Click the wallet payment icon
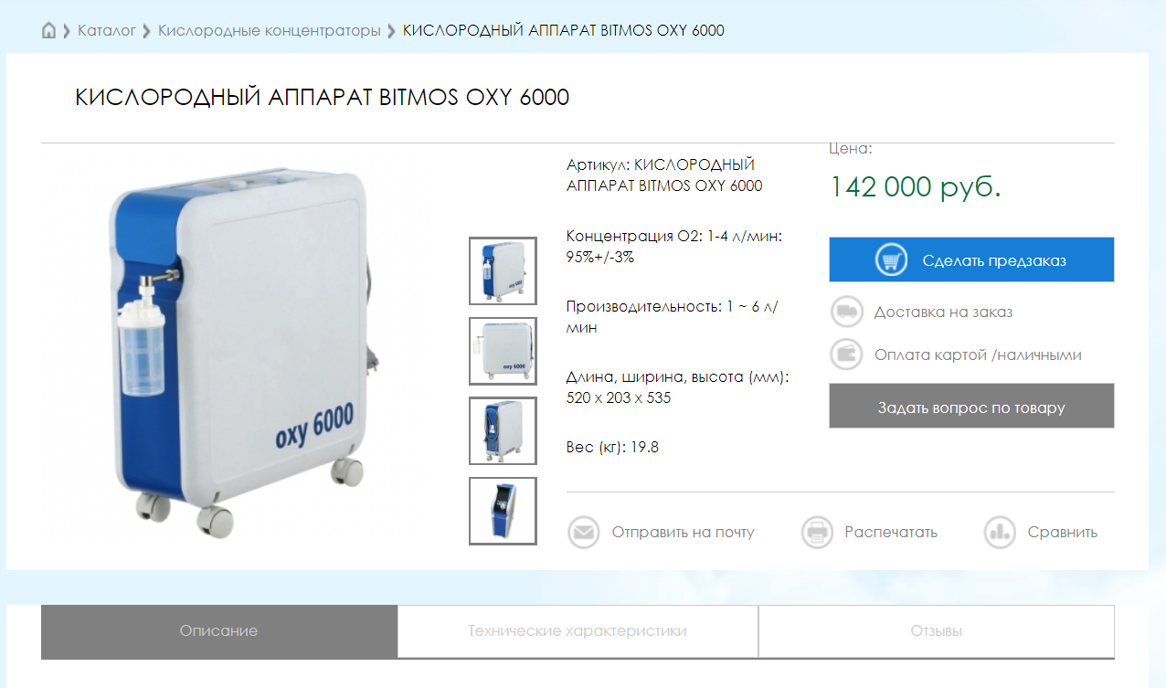Viewport: 1166px width, 688px height. (x=847, y=355)
